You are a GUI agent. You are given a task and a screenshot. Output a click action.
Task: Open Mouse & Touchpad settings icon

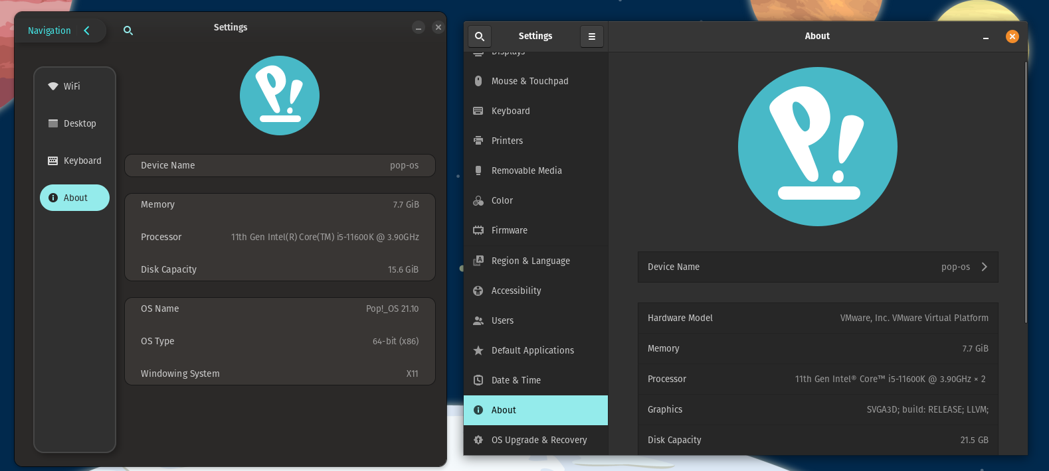click(478, 81)
